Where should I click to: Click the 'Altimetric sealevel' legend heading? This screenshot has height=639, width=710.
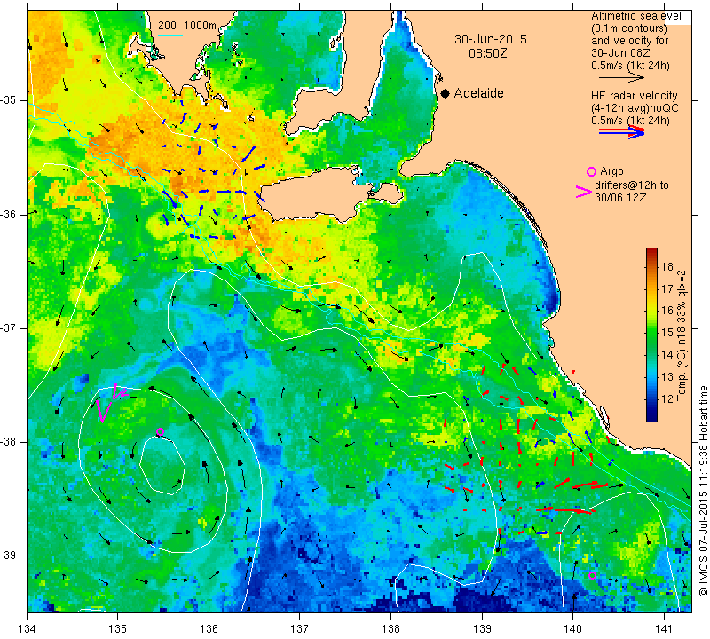pos(635,16)
